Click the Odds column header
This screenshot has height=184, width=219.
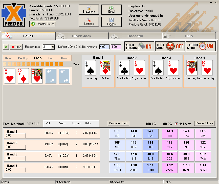88,123
